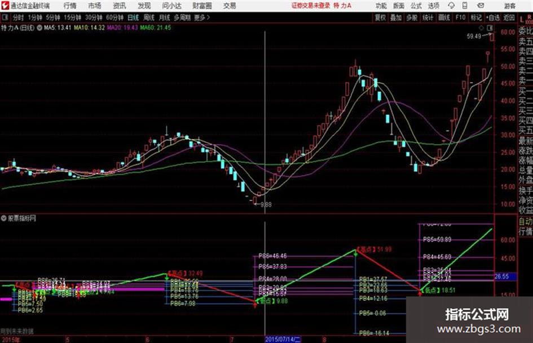Click the 特力A (日线) chart title
Image resolution: width=533 pixels, height=343 pixels.
coord(17,28)
